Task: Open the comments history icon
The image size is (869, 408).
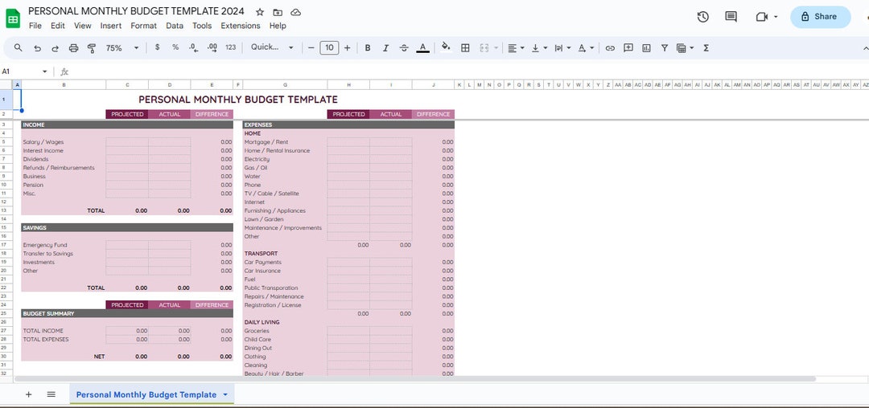Action: coord(731,17)
